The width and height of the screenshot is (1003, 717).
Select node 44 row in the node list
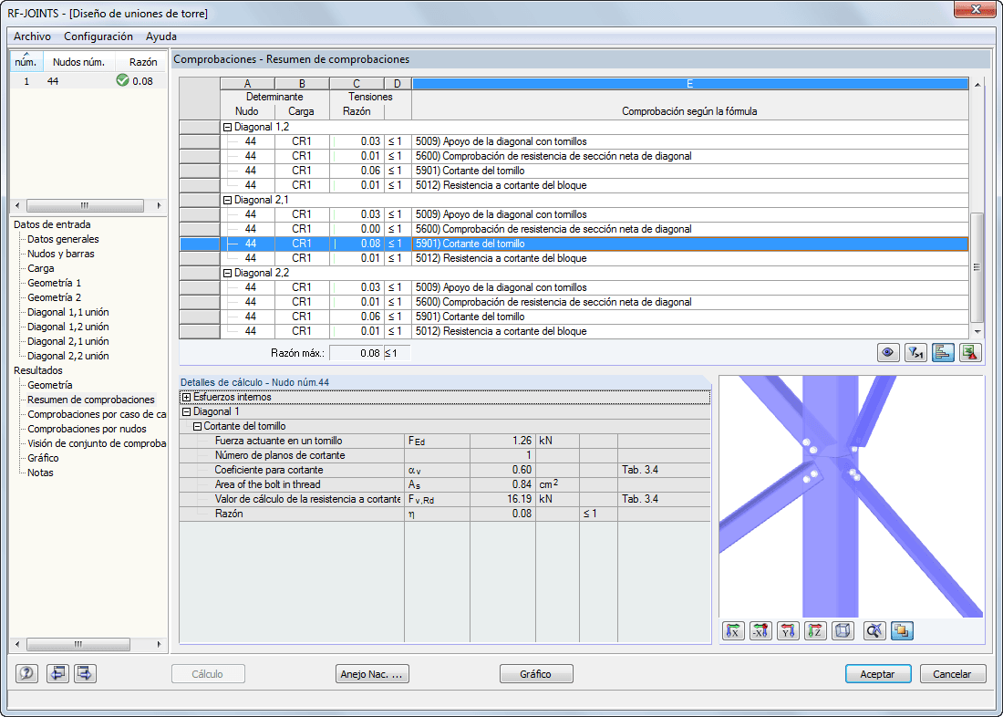pos(88,81)
